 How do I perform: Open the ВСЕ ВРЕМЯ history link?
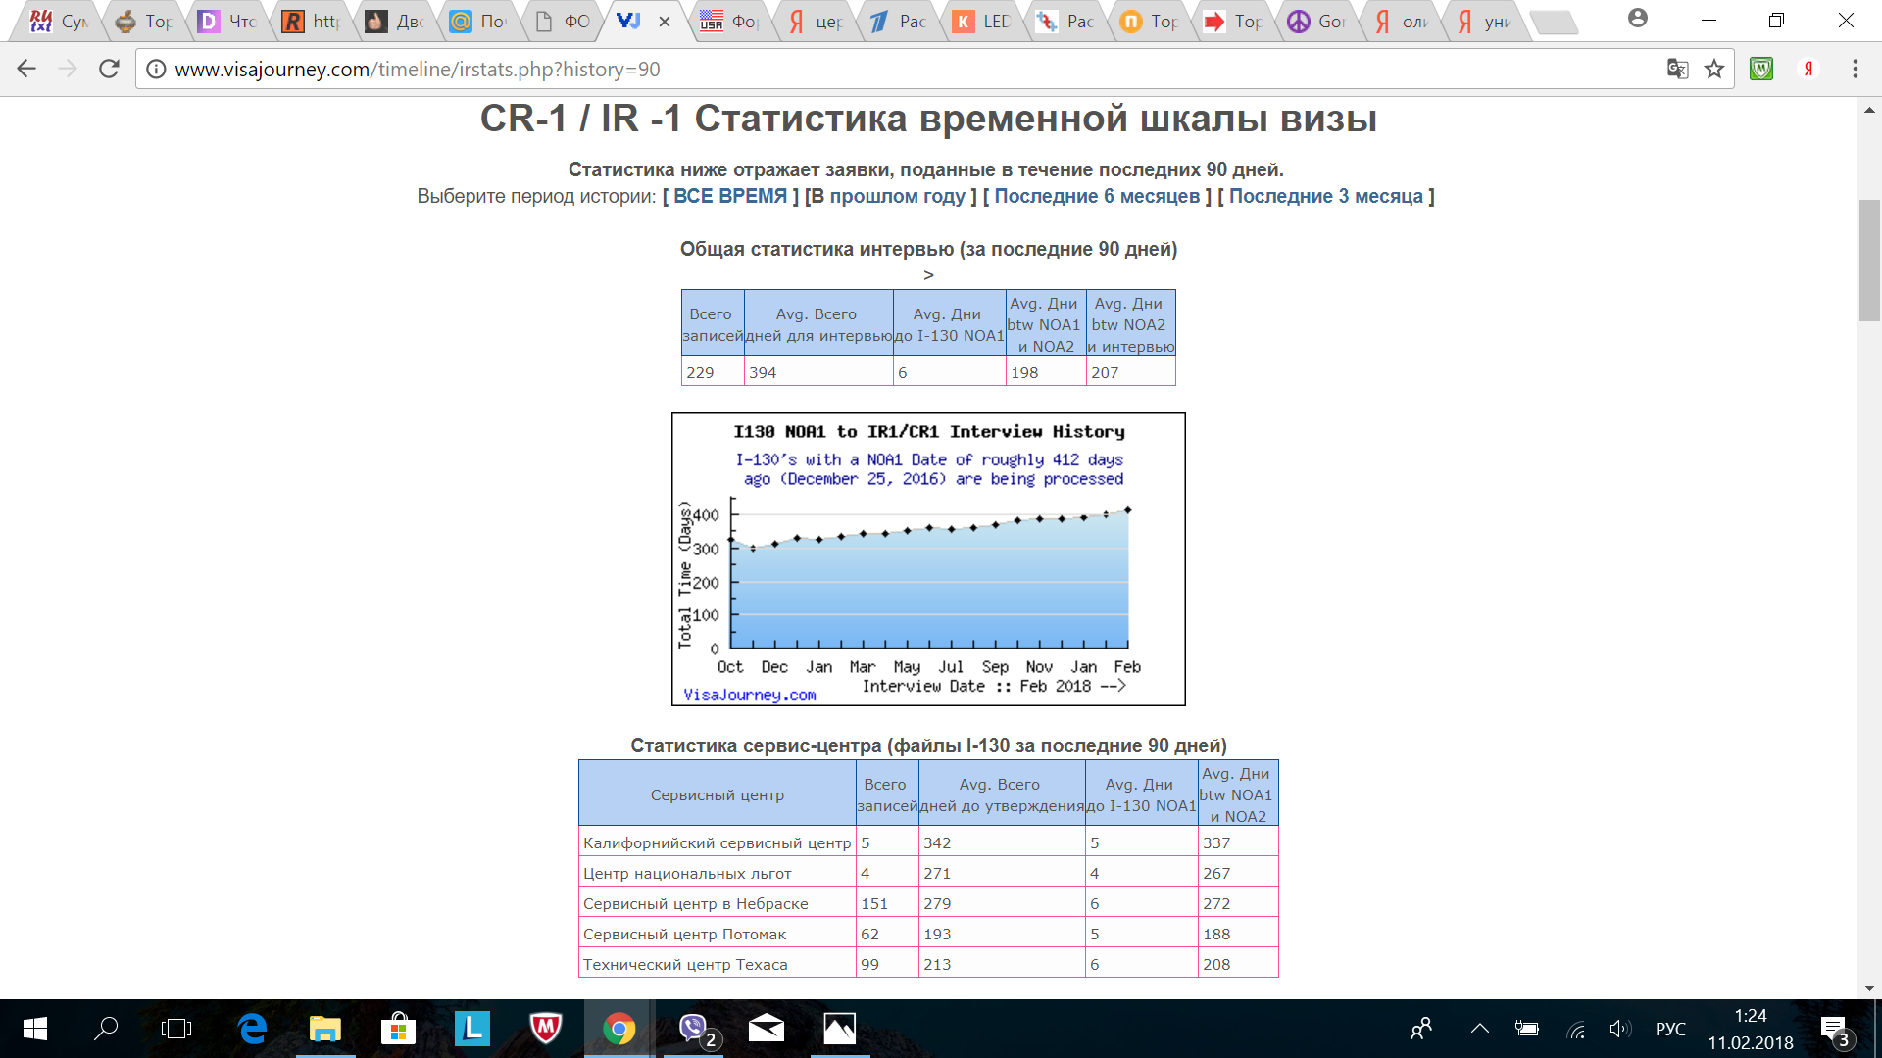tap(729, 196)
